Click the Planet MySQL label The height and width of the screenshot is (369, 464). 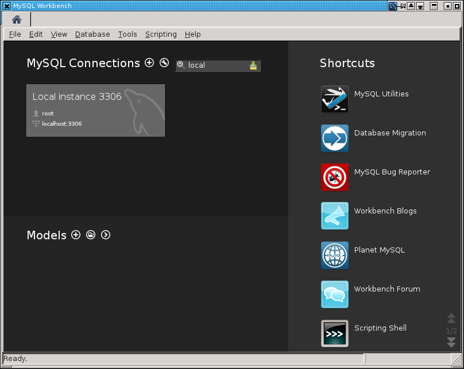click(380, 250)
